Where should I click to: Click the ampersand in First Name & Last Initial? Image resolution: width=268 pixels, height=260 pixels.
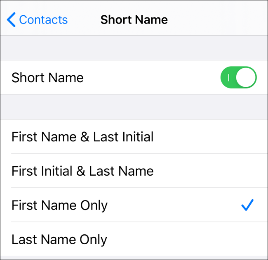(85, 136)
